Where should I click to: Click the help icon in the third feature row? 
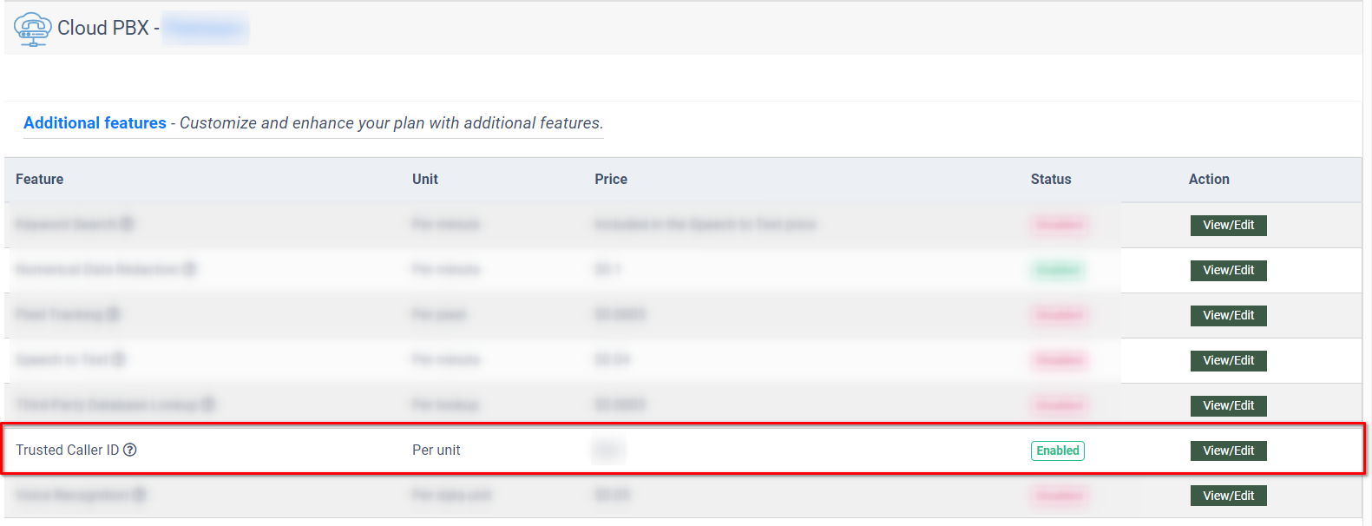coord(113,314)
